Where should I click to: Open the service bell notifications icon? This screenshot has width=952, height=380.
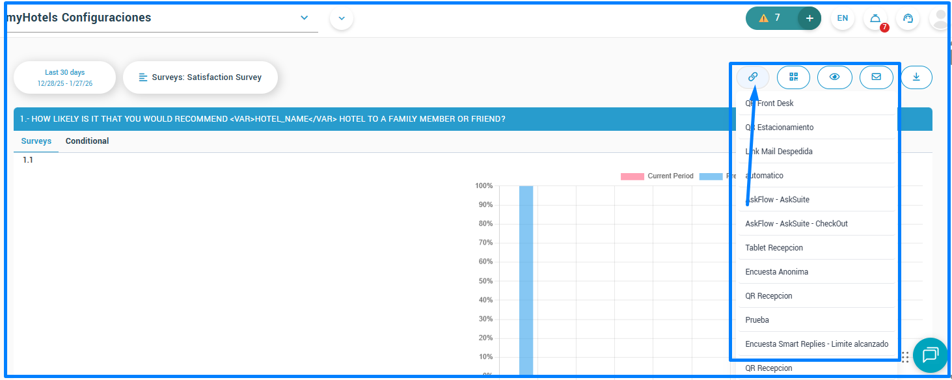(x=875, y=18)
